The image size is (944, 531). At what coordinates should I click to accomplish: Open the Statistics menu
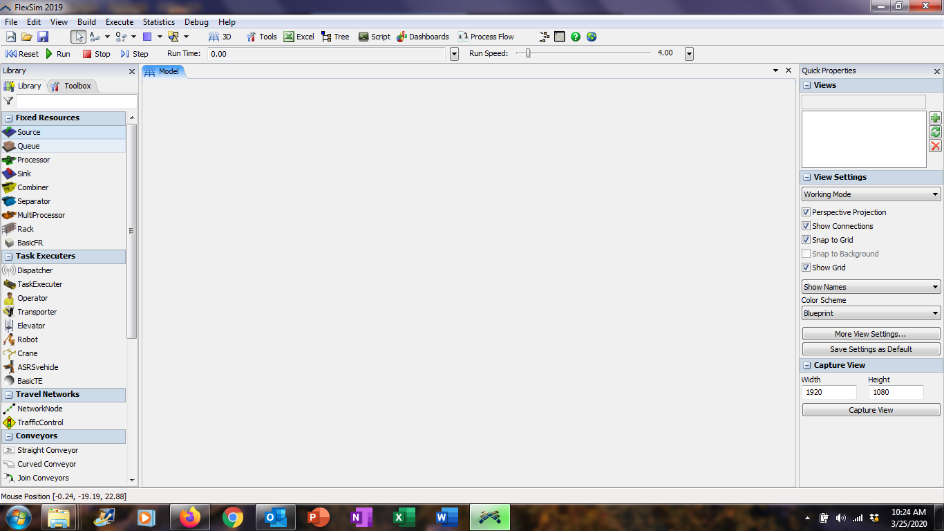point(159,22)
